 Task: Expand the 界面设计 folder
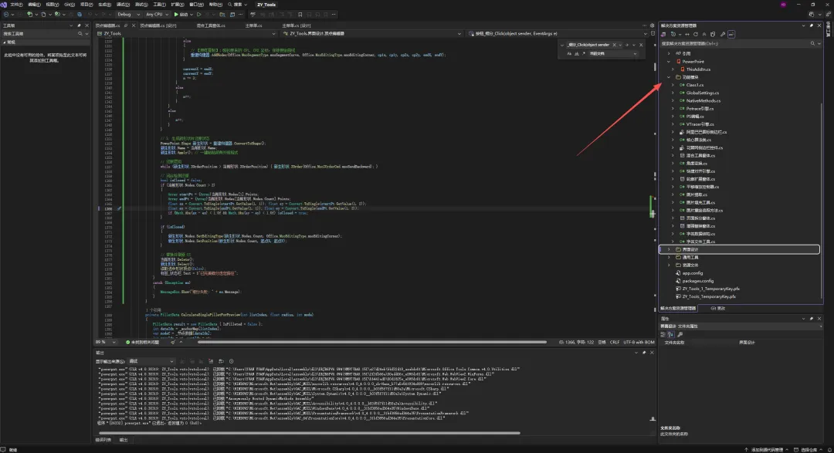[669, 249]
